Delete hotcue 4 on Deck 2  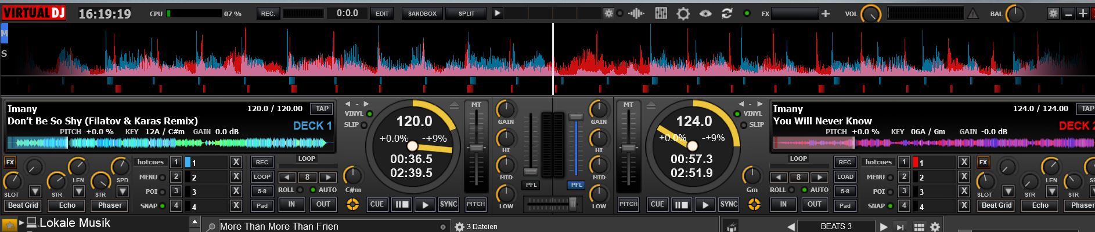[964, 205]
